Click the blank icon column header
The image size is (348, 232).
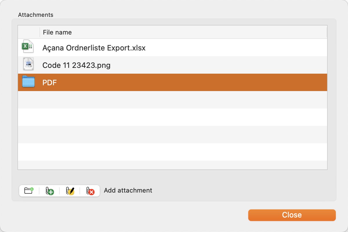point(29,32)
